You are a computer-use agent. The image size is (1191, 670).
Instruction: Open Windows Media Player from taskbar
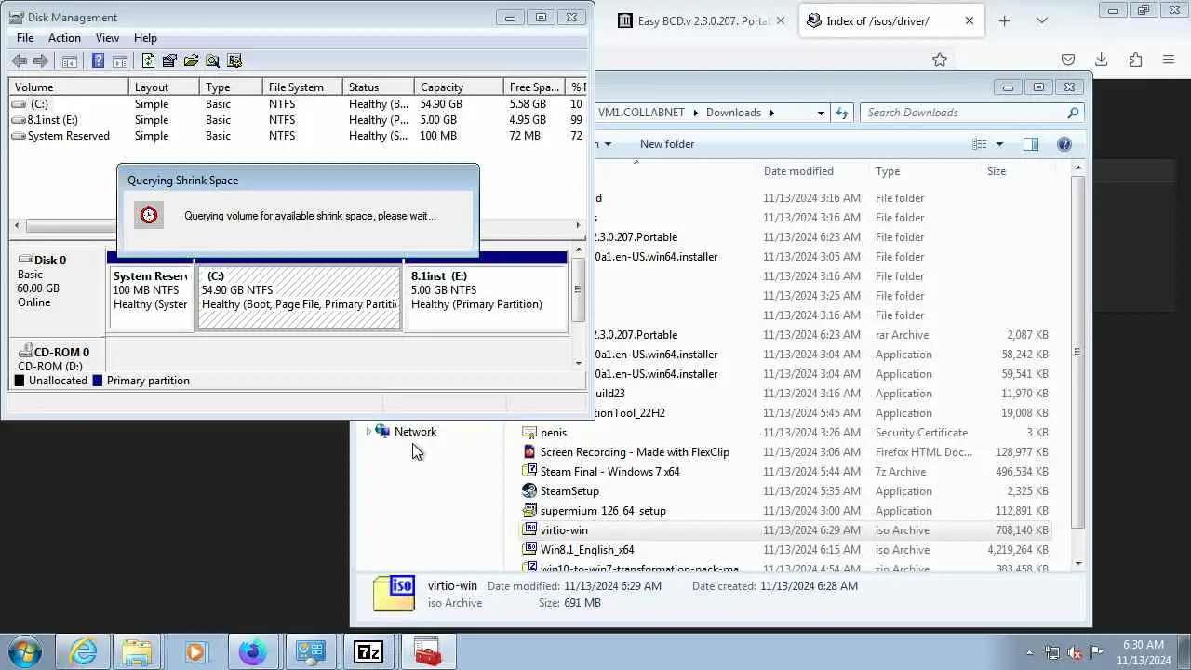[194, 652]
